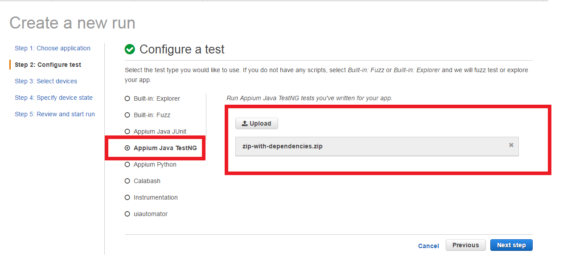Click the Cancel link
Viewport: 567px width, 278px height.
click(428, 246)
